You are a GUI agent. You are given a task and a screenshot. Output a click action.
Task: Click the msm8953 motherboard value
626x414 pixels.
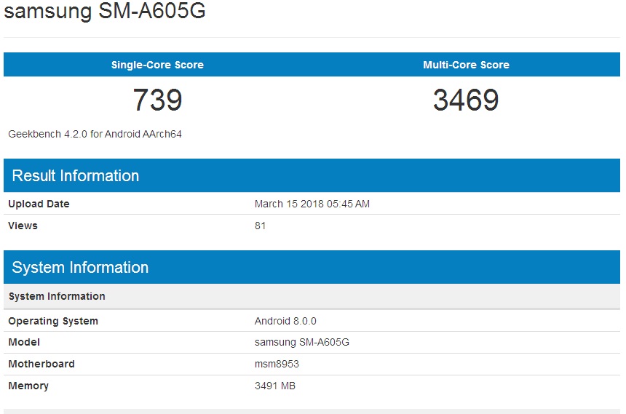pyautogui.click(x=277, y=364)
